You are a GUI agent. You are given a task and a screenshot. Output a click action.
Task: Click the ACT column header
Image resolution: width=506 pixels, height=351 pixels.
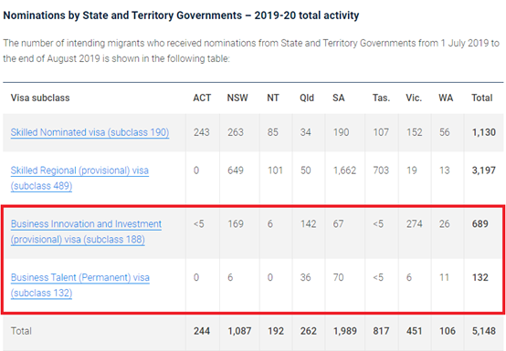point(202,98)
